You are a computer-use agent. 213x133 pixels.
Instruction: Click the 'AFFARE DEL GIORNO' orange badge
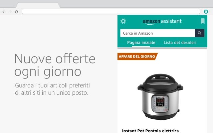[x=137, y=57]
